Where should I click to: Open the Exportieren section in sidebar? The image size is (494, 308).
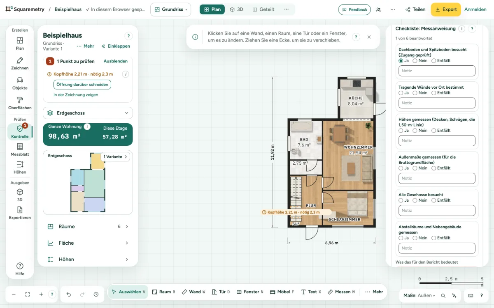(x=20, y=213)
